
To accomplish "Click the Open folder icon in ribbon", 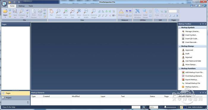I will pyautogui.click(x=5, y=11).
